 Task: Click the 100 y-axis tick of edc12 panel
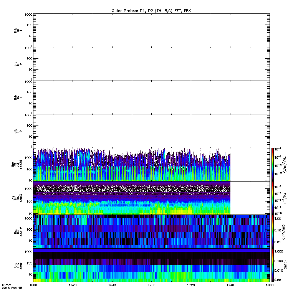pos(30,229)
